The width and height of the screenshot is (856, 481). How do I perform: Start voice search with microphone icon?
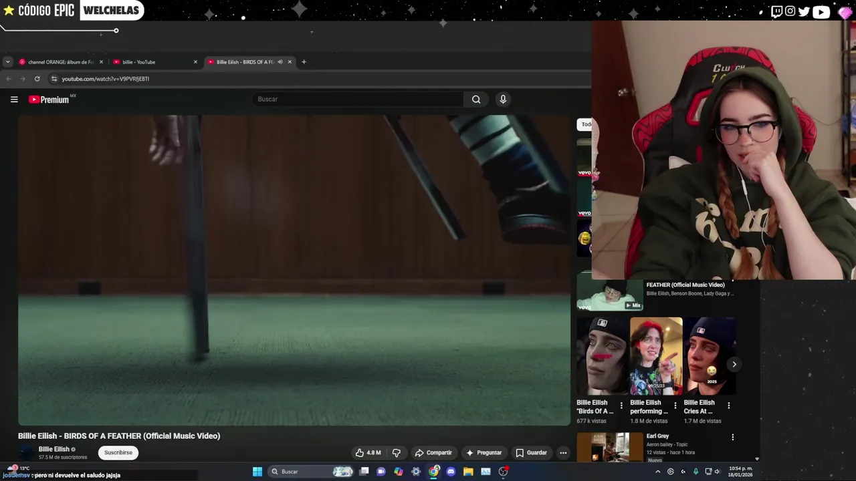click(503, 100)
